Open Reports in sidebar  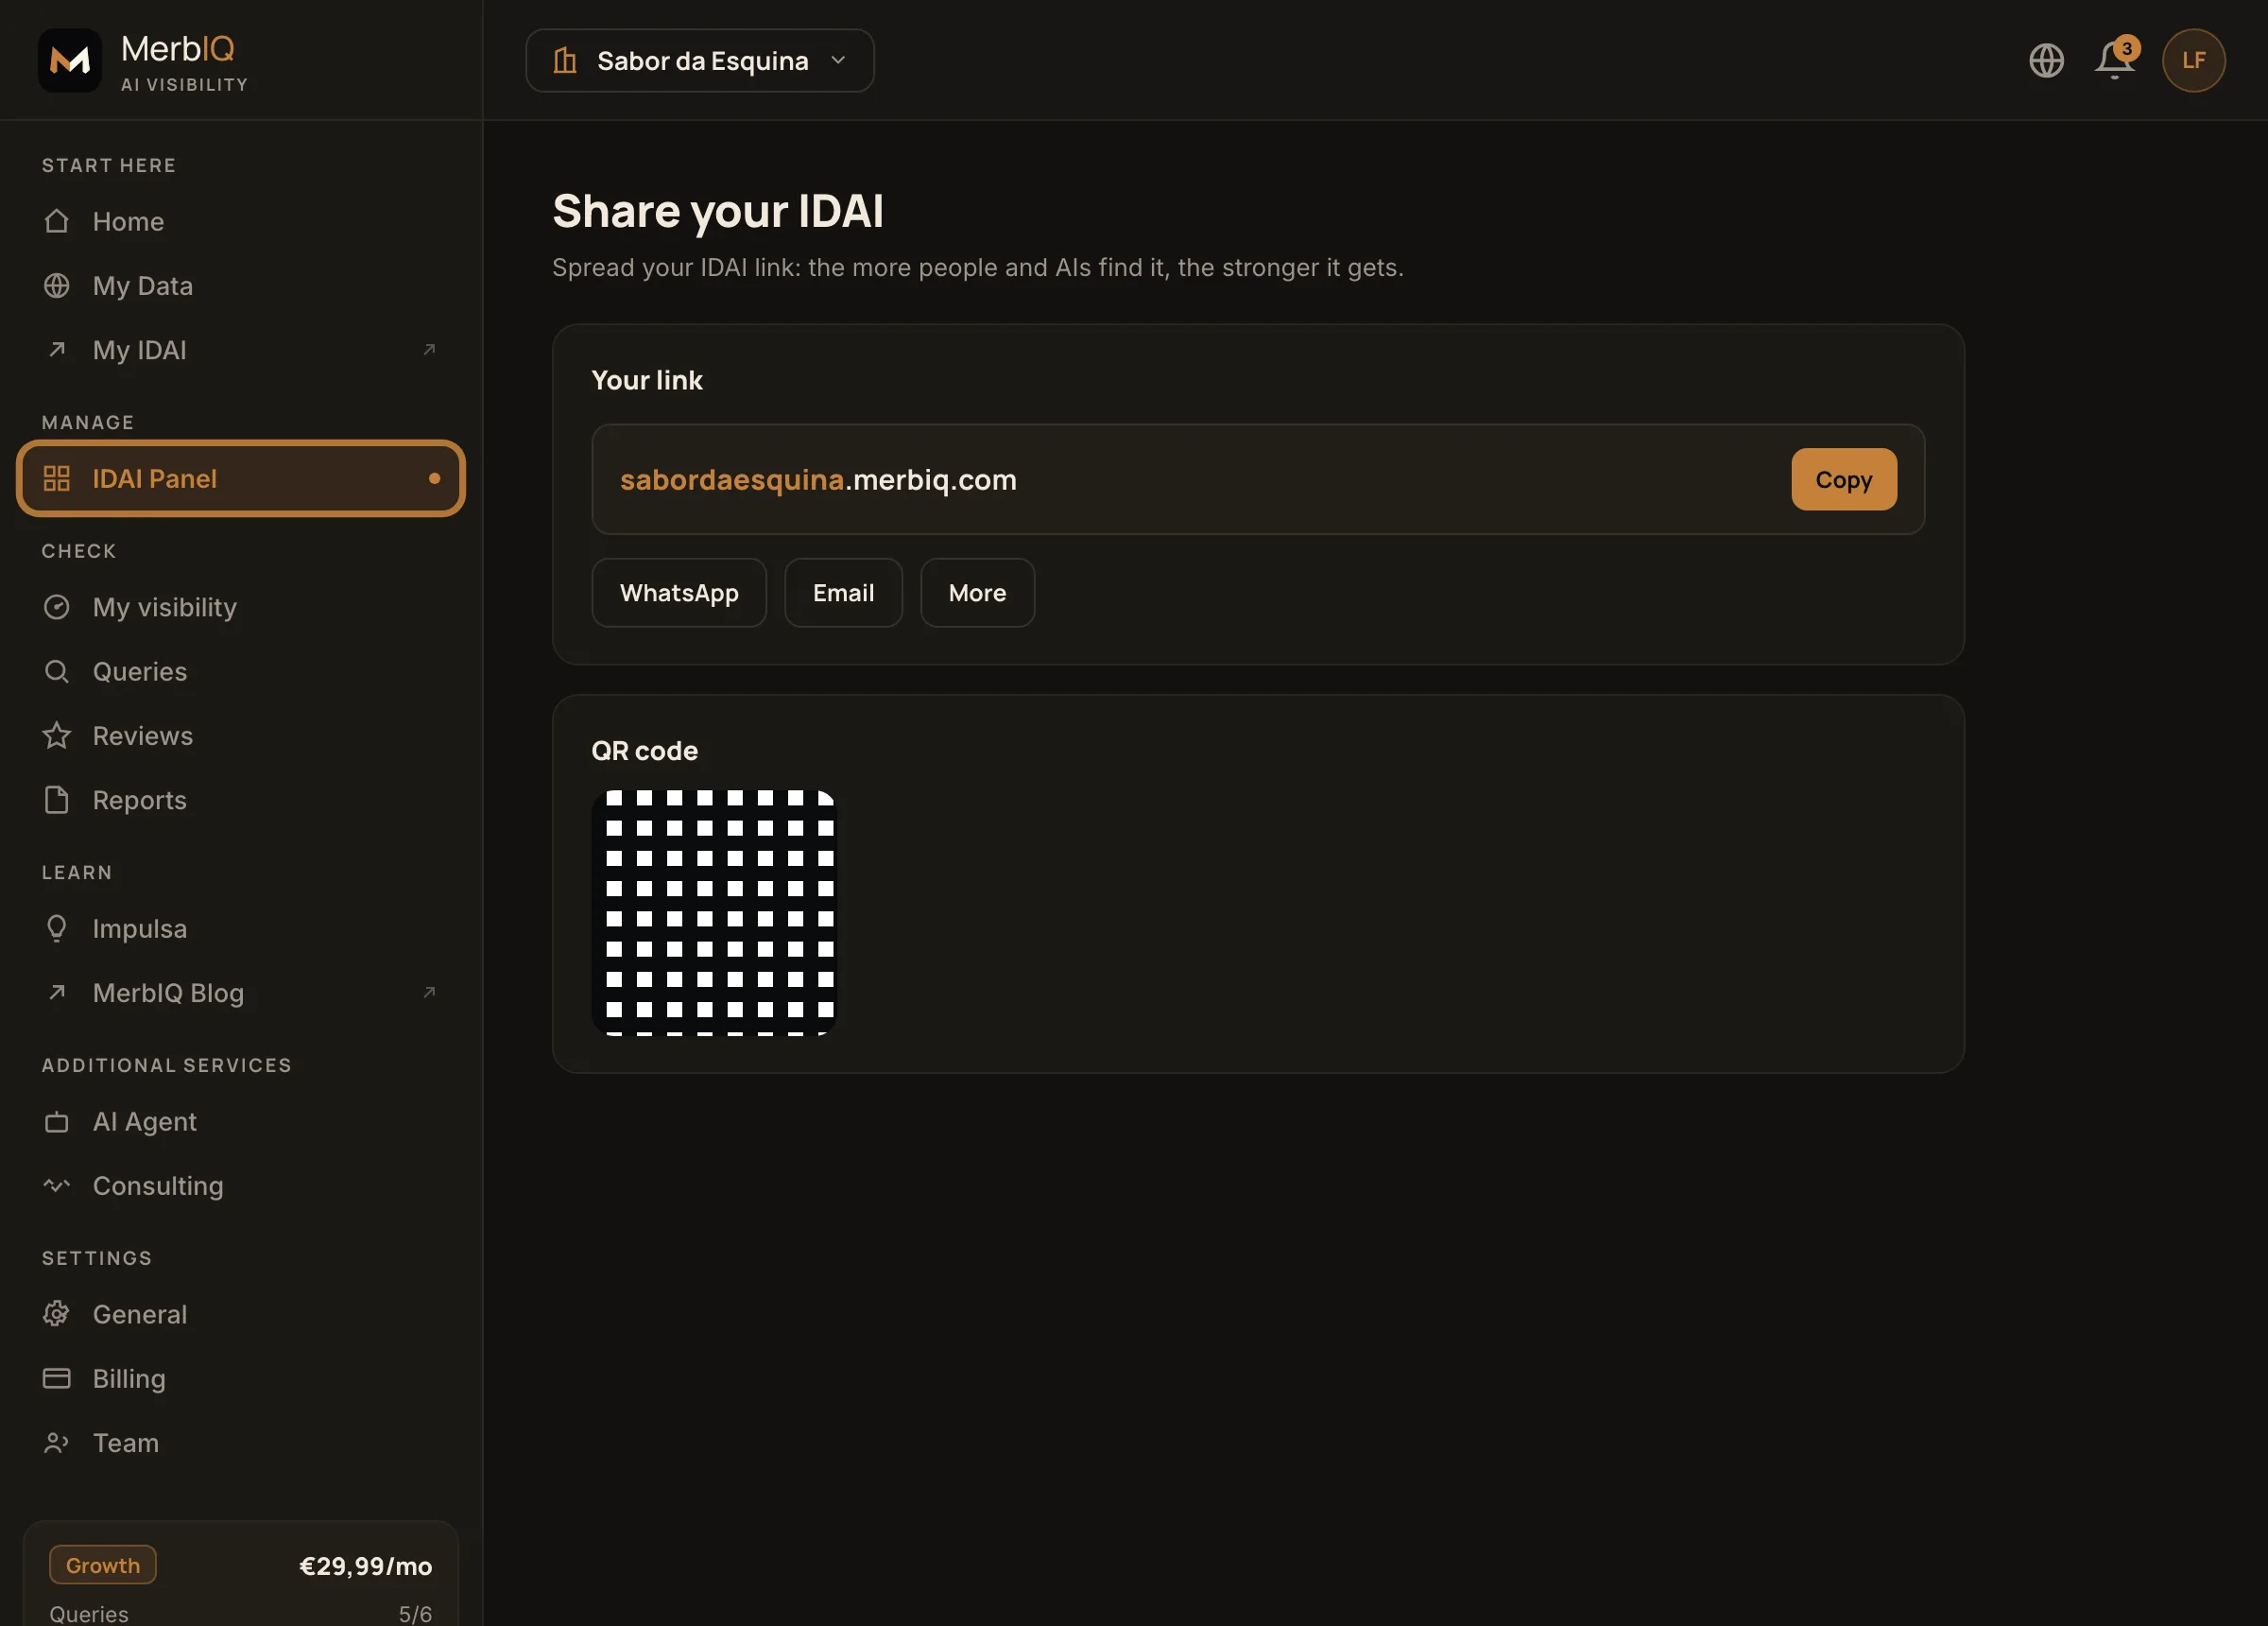coord(240,800)
